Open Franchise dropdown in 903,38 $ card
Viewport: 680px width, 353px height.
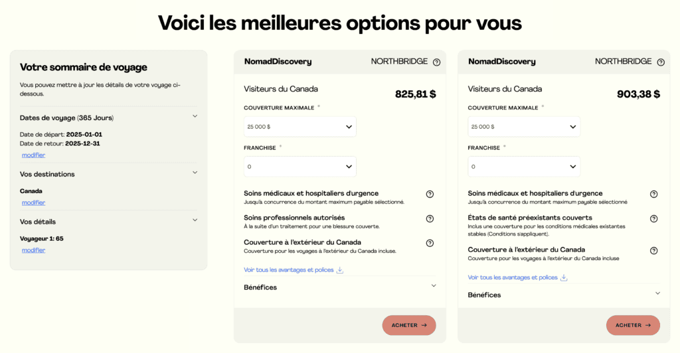523,167
